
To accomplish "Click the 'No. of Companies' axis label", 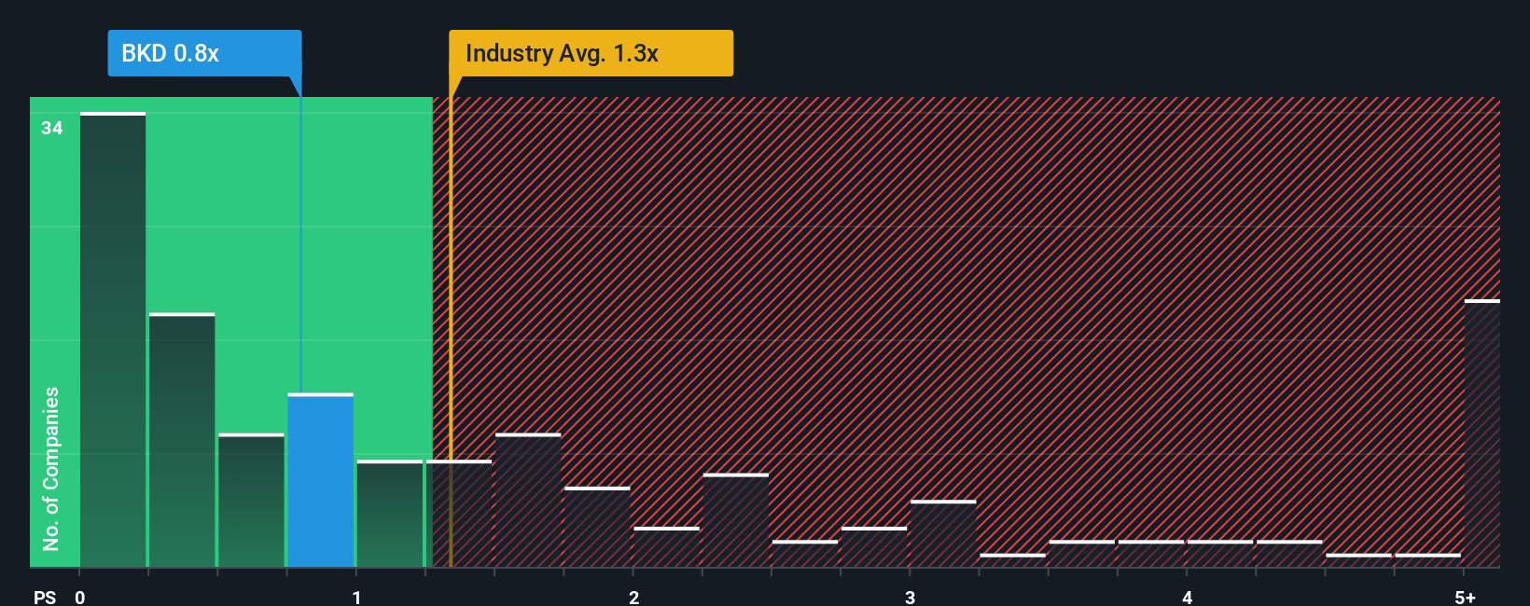I will (x=51, y=468).
